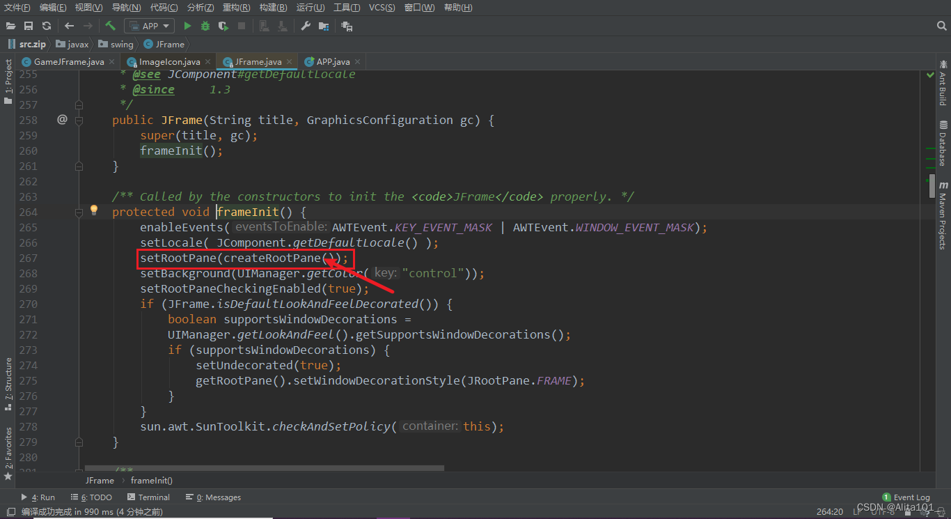The width and height of the screenshot is (951, 519).
Task: Collapse fold end marker at line 261
Action: coord(79,166)
